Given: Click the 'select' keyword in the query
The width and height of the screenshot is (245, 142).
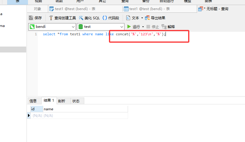Looking at the screenshot, I should pyautogui.click(x=49, y=34).
